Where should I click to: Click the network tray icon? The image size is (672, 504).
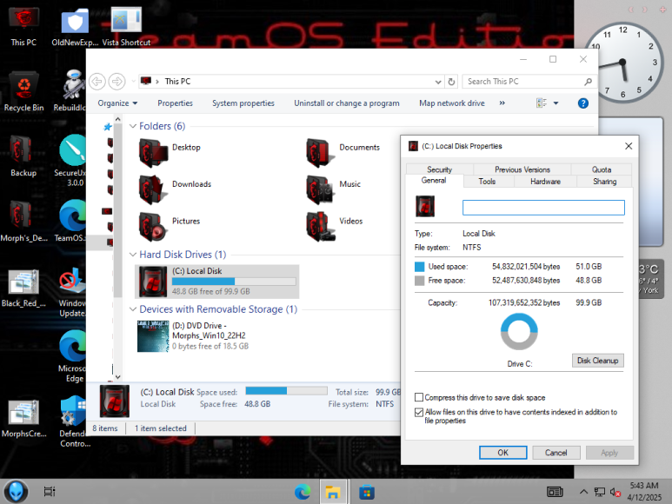[600, 492]
